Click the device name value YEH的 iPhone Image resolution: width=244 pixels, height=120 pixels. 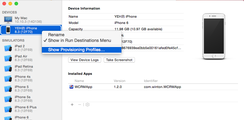pos(125,16)
